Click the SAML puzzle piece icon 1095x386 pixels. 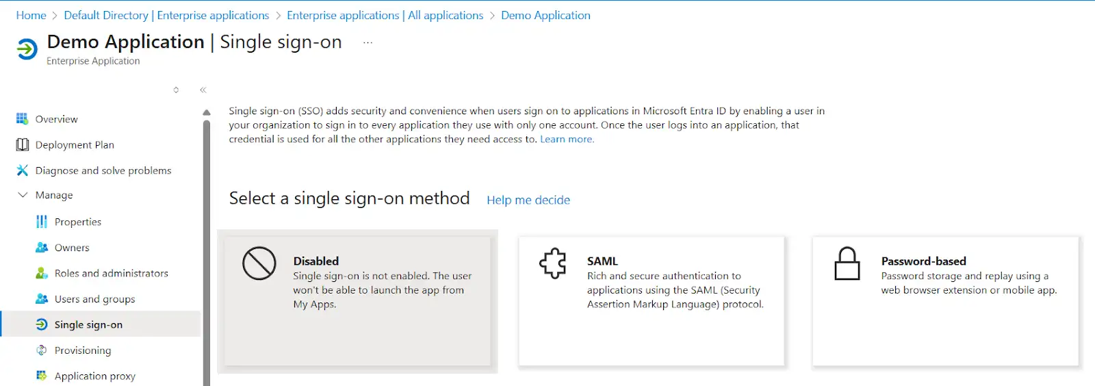point(553,263)
